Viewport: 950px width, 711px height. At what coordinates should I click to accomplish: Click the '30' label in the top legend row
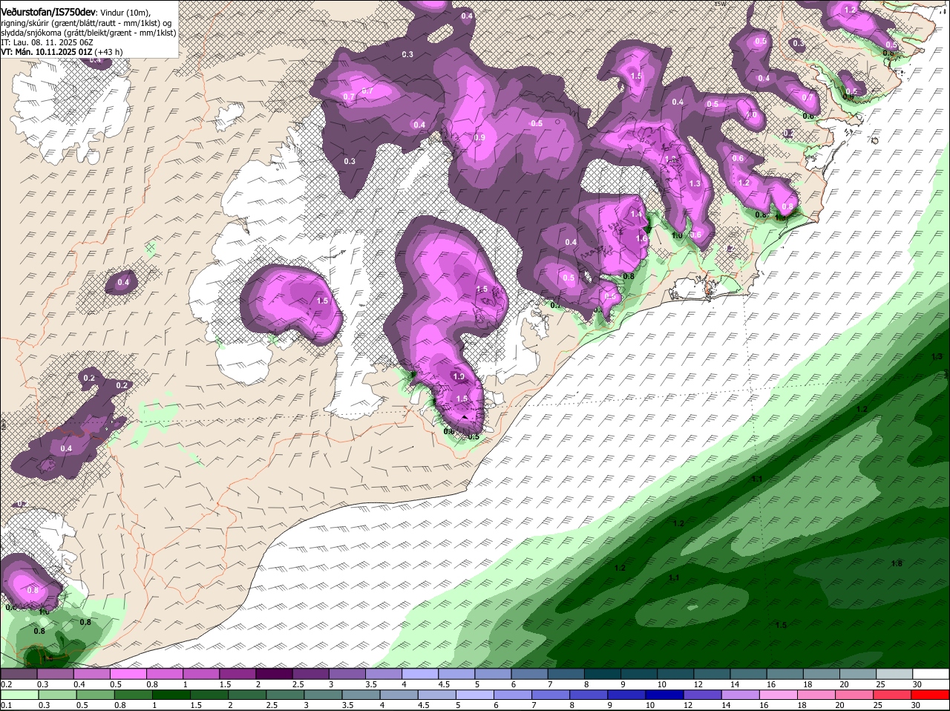click(917, 684)
